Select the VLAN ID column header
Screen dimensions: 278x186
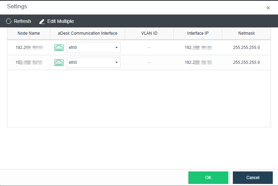(x=149, y=33)
